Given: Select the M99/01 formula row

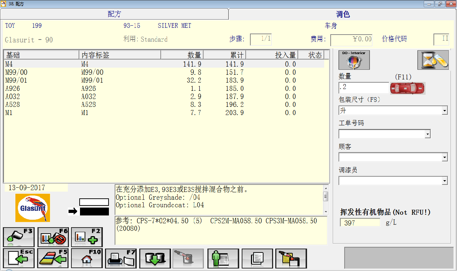Looking at the screenshot, I should click(164, 80).
